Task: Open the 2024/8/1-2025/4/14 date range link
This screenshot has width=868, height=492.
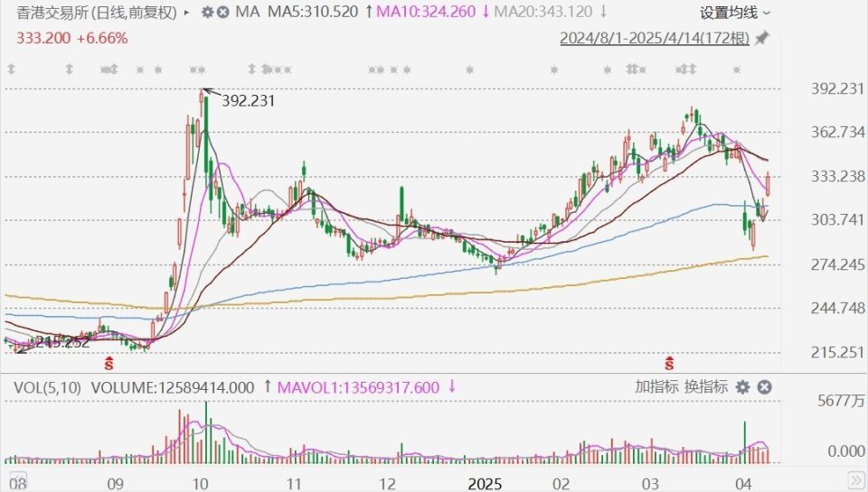Action: click(x=655, y=38)
